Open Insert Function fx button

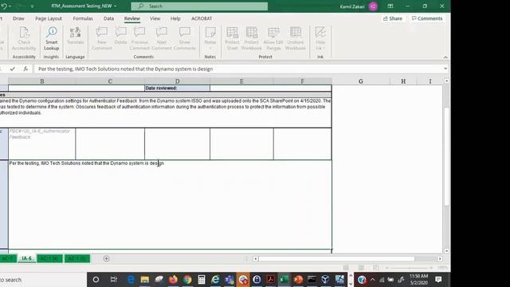tap(25, 69)
